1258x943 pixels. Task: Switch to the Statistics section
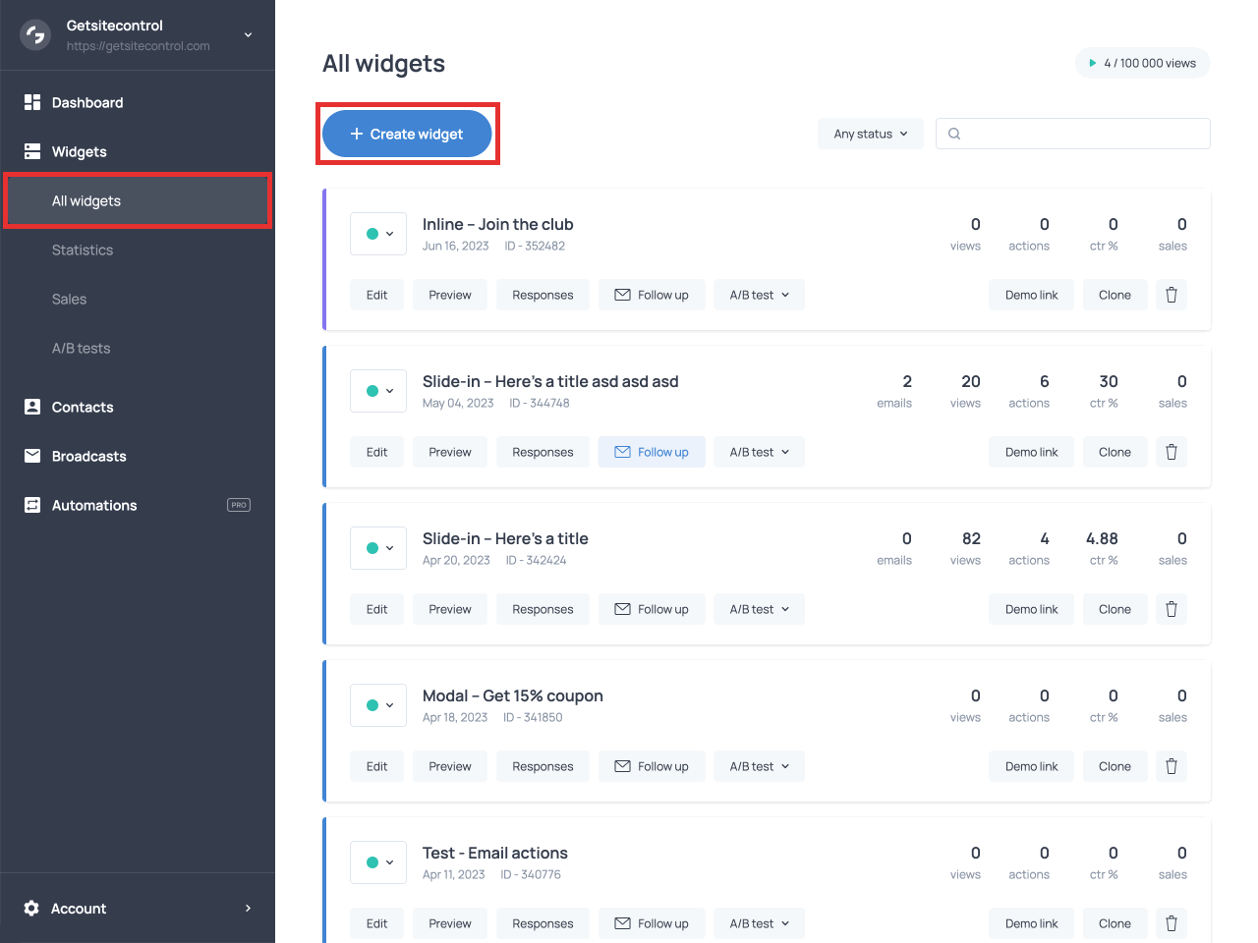[x=83, y=250]
